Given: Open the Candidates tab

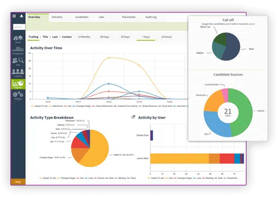Looking at the screenshot, I should coord(82,17).
